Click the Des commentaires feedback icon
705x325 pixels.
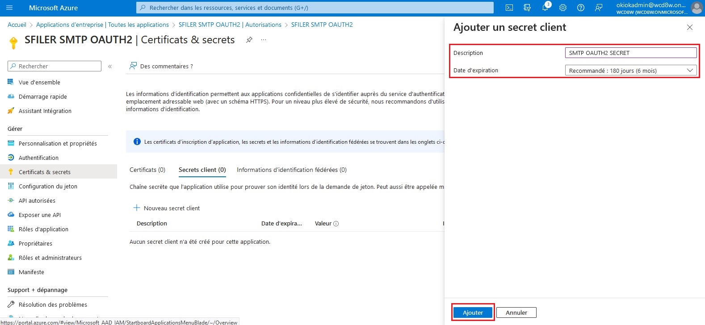tap(133, 66)
